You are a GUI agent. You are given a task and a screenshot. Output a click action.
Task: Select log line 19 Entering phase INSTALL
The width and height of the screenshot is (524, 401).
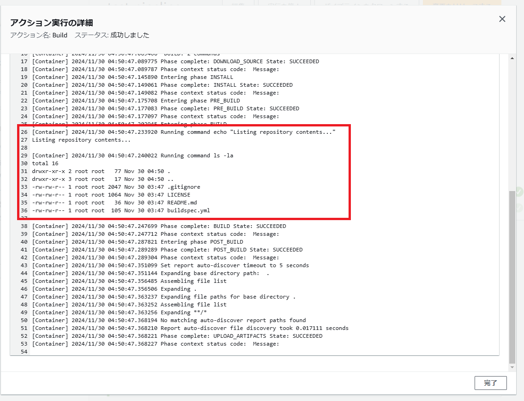pos(133,77)
